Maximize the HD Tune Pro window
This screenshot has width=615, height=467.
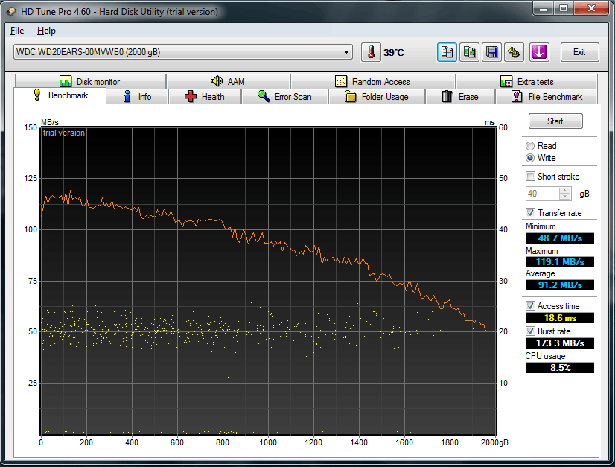coord(564,9)
